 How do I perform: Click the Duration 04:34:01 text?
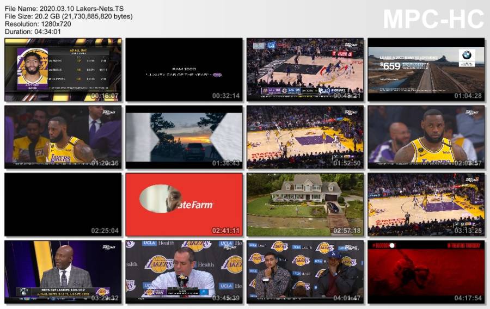[33, 32]
